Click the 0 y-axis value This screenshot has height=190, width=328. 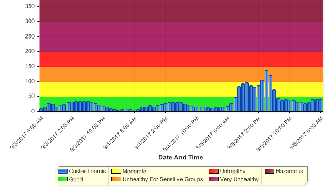click(33, 111)
